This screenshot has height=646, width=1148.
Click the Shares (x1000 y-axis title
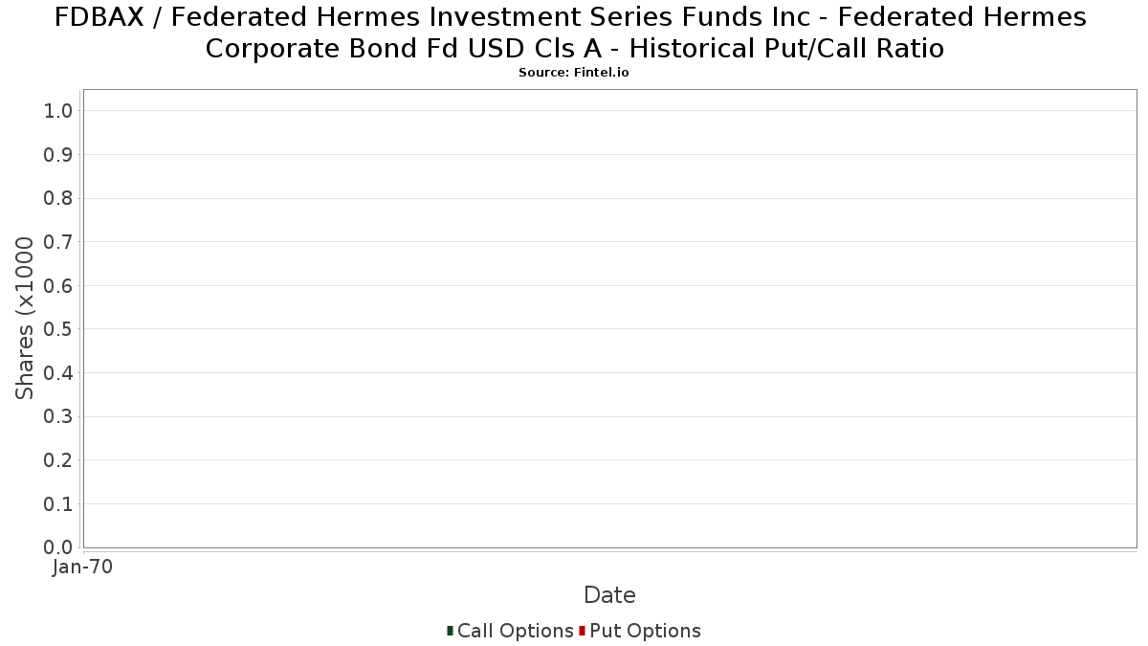[x=26, y=319]
